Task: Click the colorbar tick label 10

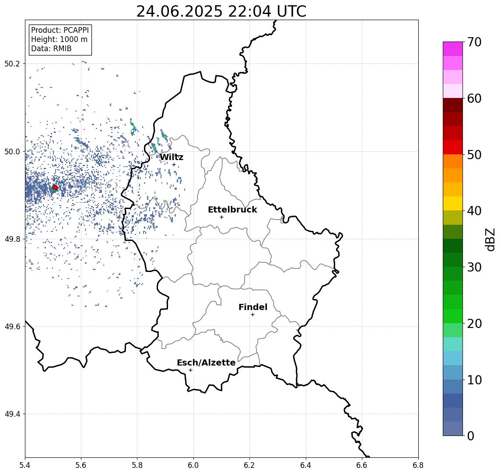Action: [474, 380]
